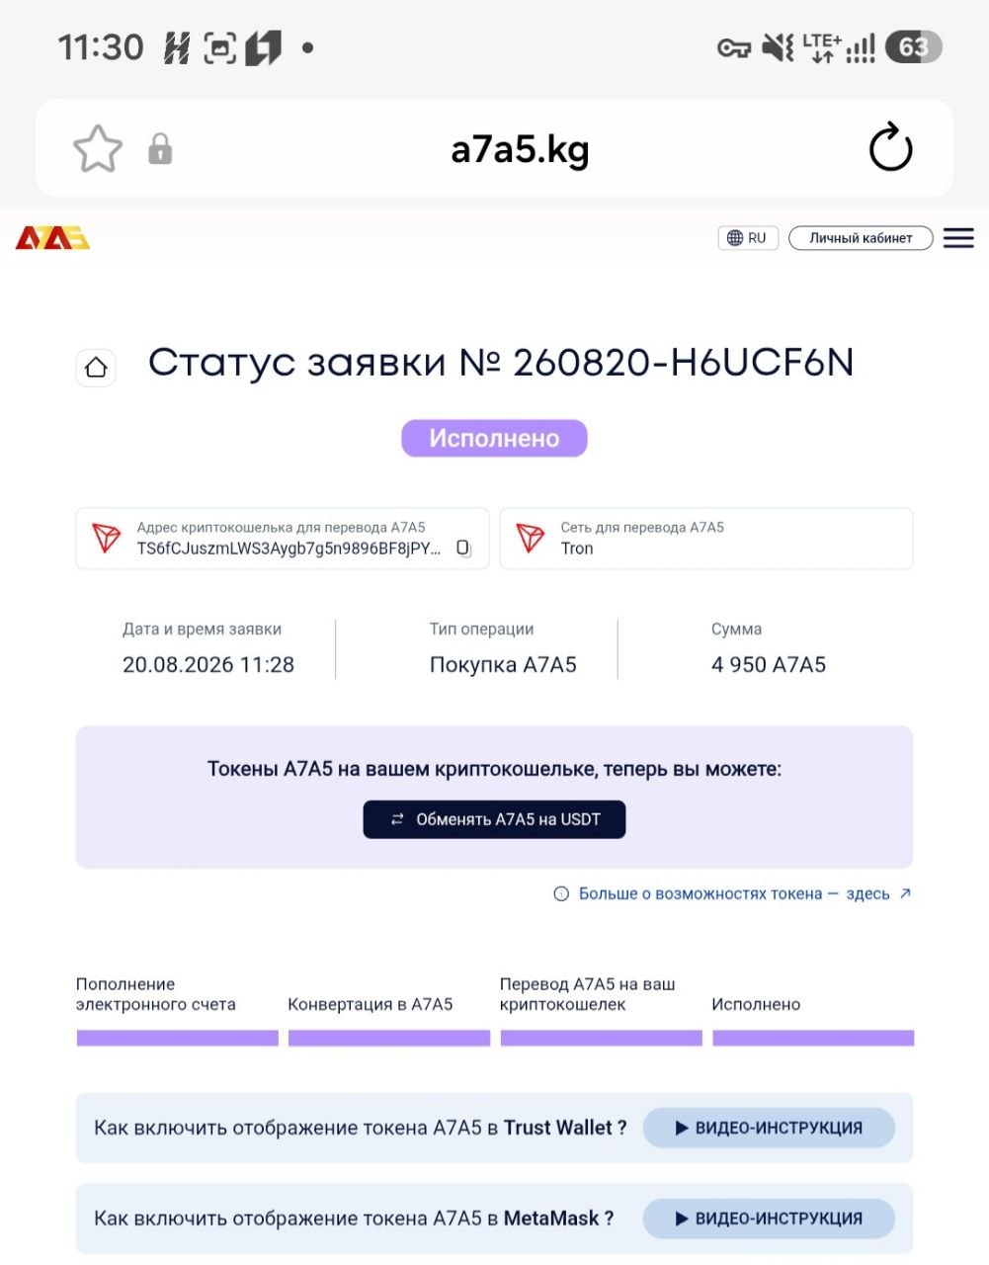Follow the Больше о возможностях токена link
Image resolution: width=989 pixels, height=1265 pixels.
coord(732,893)
